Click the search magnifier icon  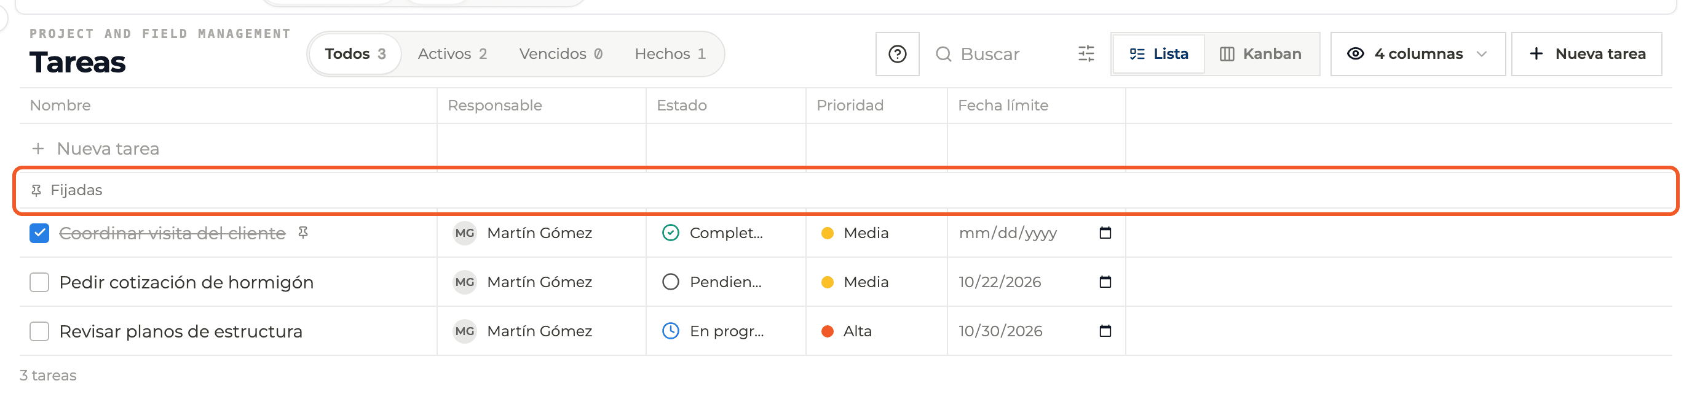(x=943, y=54)
